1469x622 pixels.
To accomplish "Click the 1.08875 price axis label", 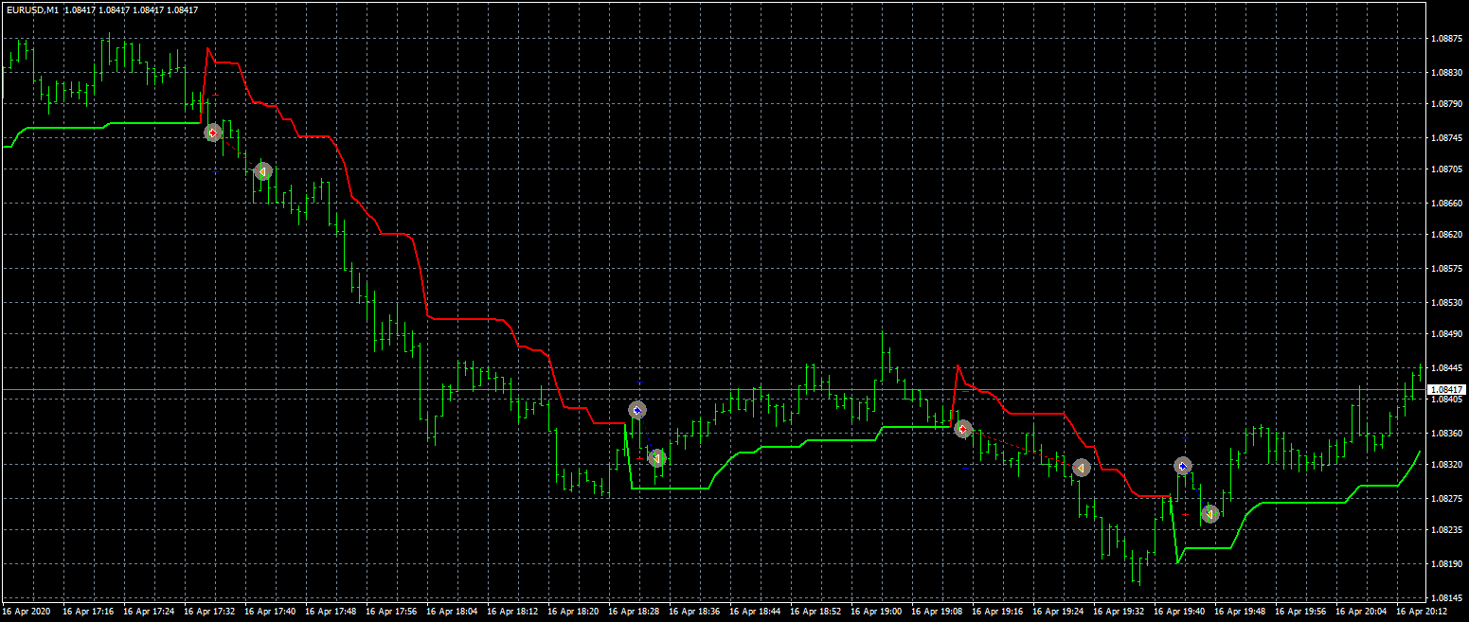I will 1448,39.
